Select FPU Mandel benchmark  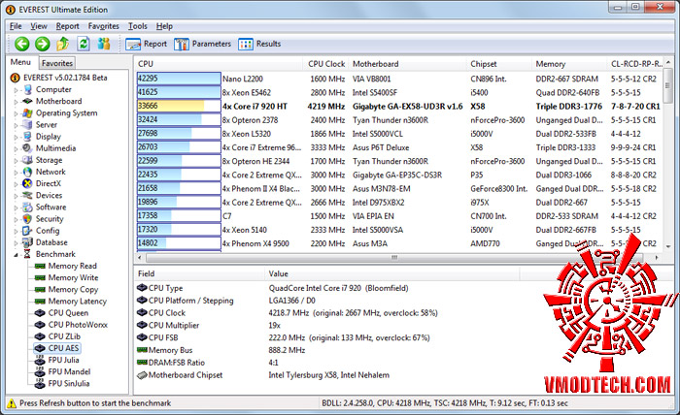(x=69, y=371)
